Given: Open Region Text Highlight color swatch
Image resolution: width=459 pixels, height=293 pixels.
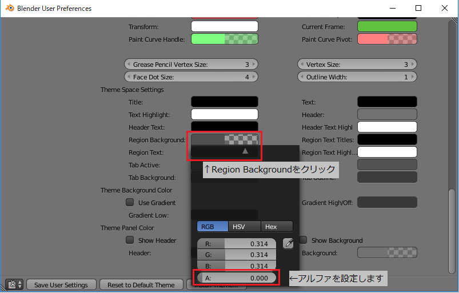Looking at the screenshot, I should tap(387, 152).
